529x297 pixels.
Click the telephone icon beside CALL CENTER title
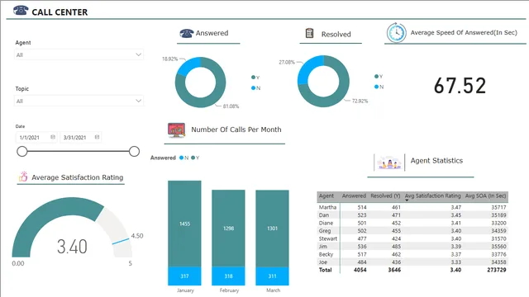click(21, 11)
